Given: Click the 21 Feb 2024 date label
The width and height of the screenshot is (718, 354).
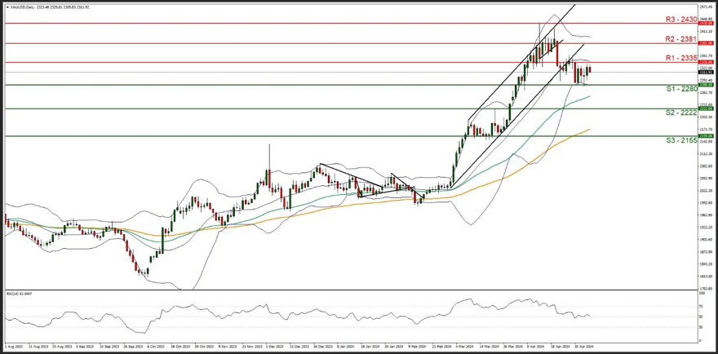Looking at the screenshot, I should tap(442, 347).
